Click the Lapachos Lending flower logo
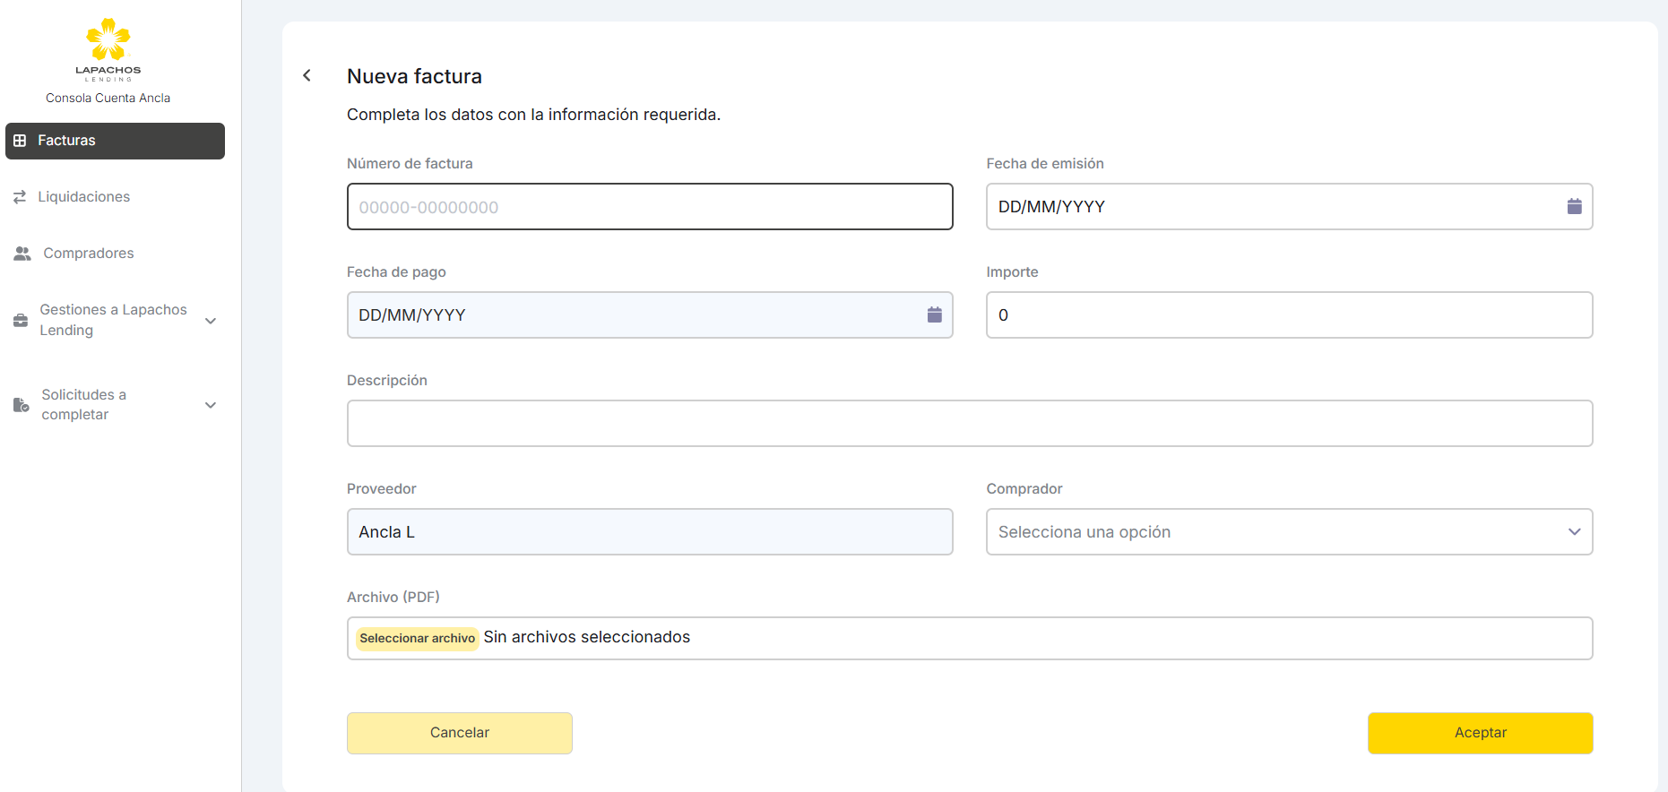The height and width of the screenshot is (792, 1668). (x=108, y=40)
